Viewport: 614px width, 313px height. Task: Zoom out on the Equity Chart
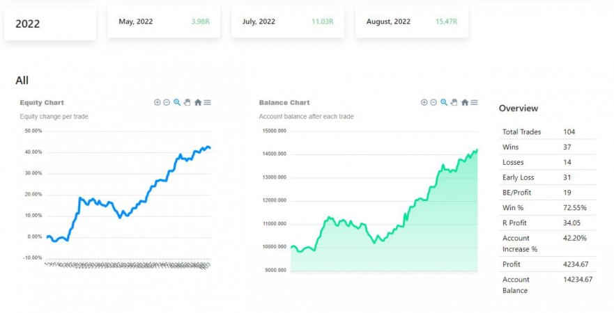coord(167,102)
